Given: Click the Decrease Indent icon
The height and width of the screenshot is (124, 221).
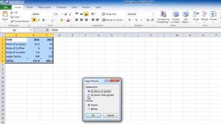Looking at the screenshot, I should 93,20.
